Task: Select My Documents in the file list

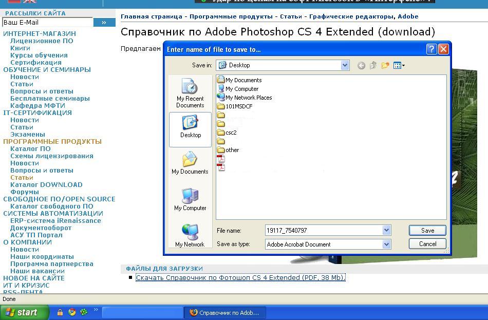Action: [x=240, y=80]
